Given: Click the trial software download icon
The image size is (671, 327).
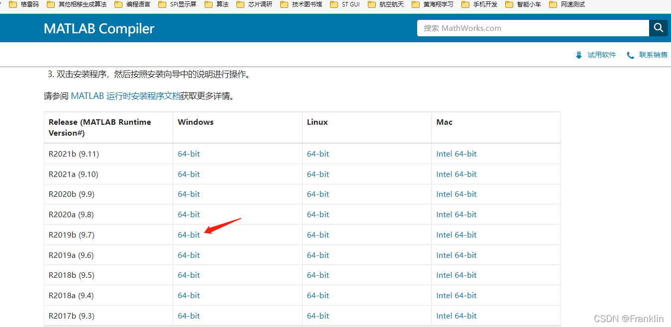Looking at the screenshot, I should [578, 55].
